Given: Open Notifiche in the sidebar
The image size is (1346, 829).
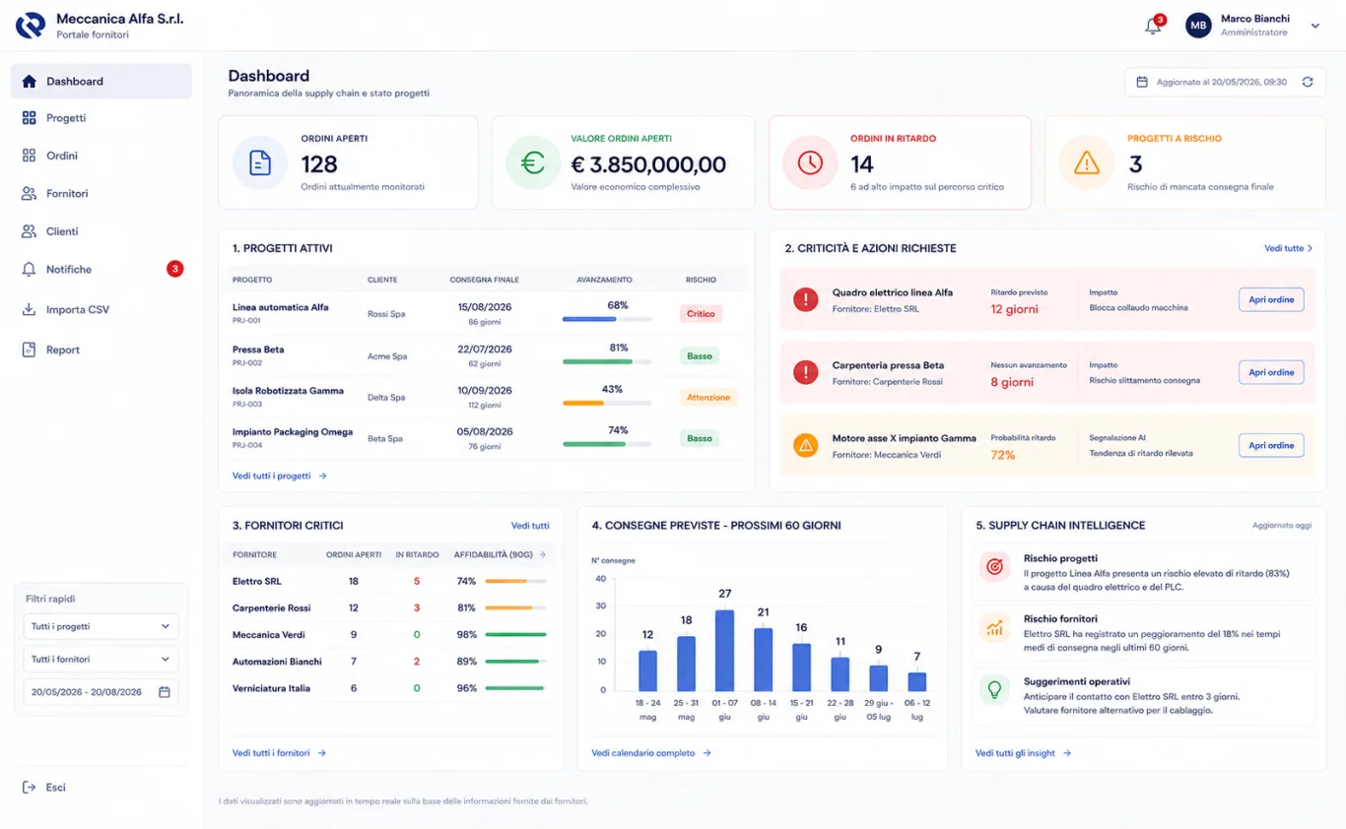Looking at the screenshot, I should point(101,270).
